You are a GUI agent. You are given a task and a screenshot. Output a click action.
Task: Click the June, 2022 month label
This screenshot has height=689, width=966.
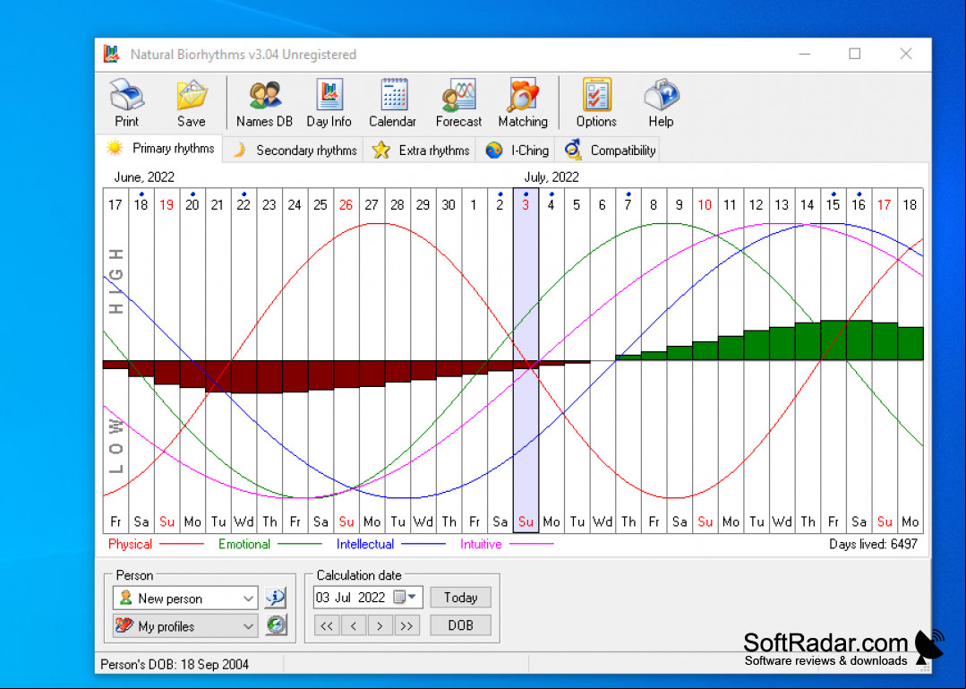pyautogui.click(x=144, y=177)
